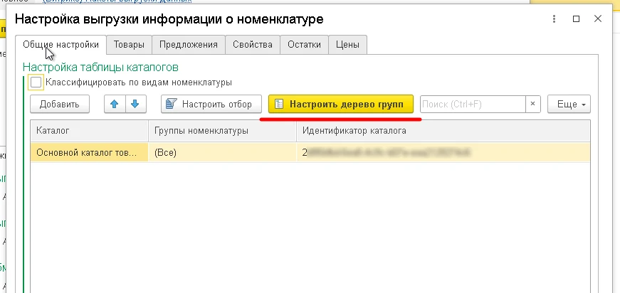Switch to Общие настройки tab
Image resolution: width=620 pixels, height=293 pixels.
(61, 45)
